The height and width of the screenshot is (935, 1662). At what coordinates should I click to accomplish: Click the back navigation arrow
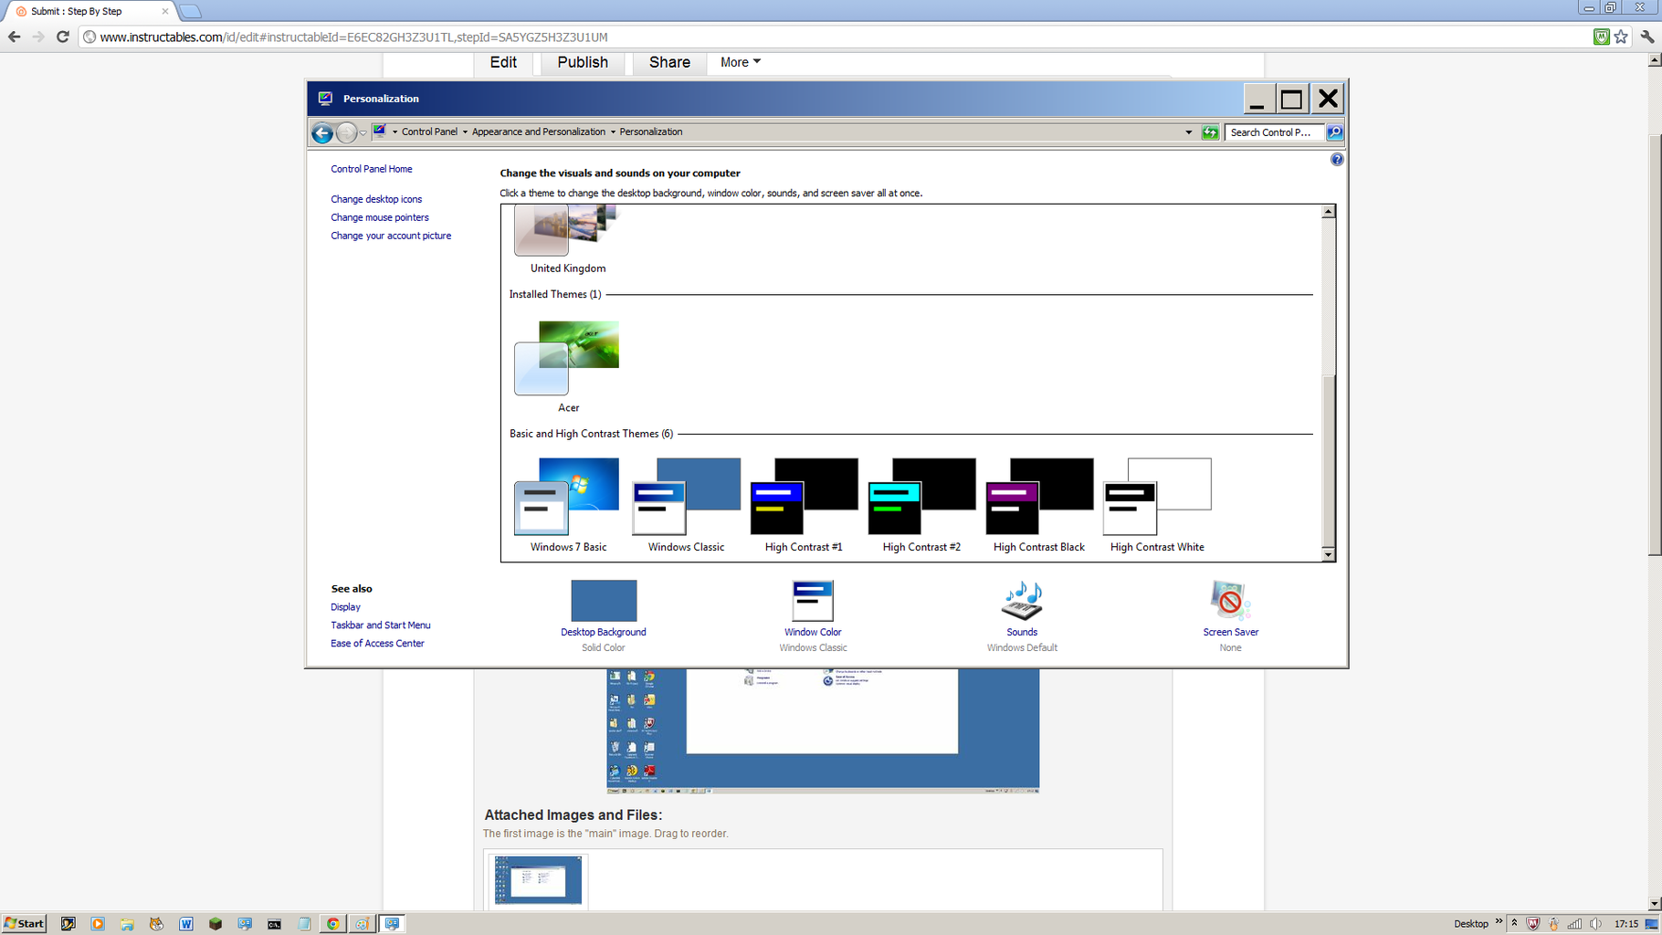321,133
